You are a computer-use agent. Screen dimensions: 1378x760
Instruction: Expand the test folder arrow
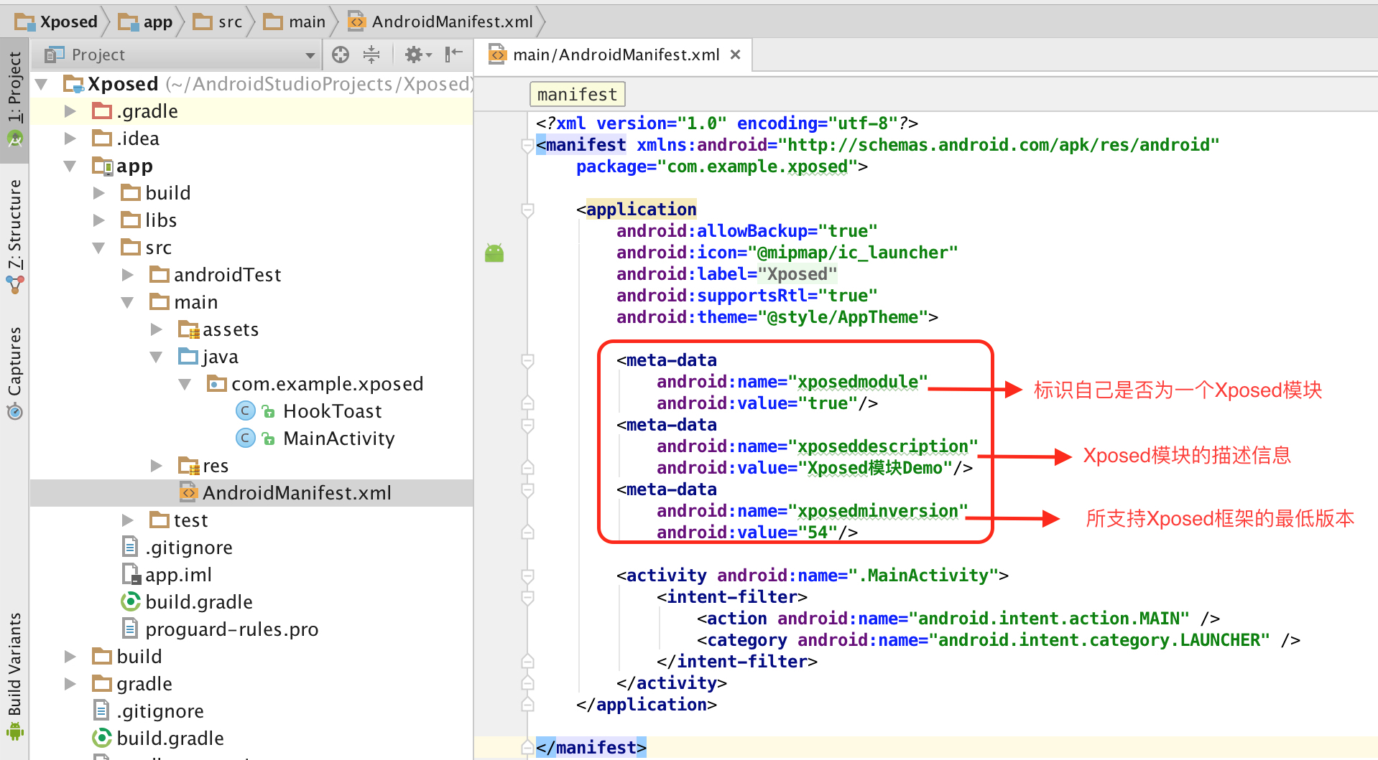pyautogui.click(x=128, y=520)
